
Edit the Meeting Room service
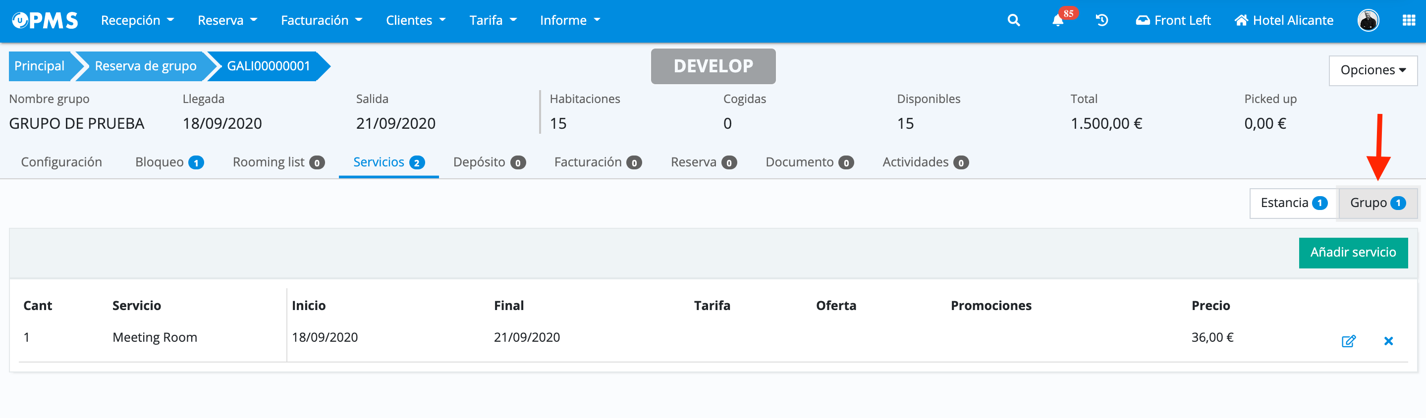1348,340
